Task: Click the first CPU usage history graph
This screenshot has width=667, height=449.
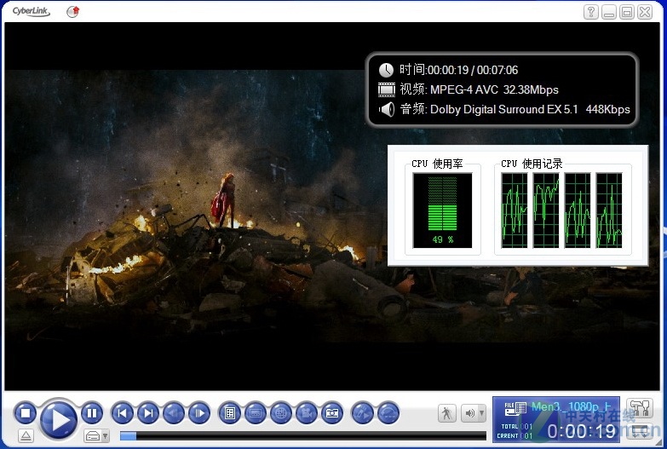Action: pos(515,210)
